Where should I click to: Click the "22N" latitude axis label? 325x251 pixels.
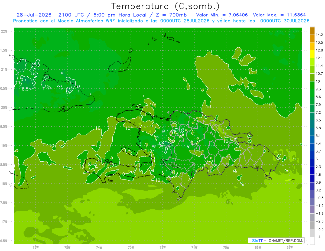[4, 31]
